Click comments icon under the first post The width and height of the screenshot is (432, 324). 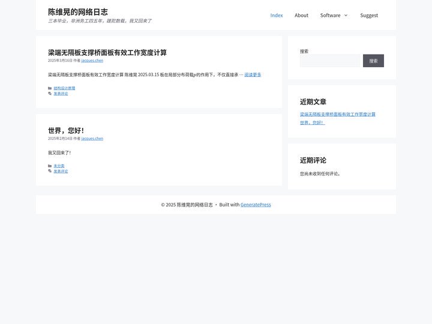coord(50,94)
